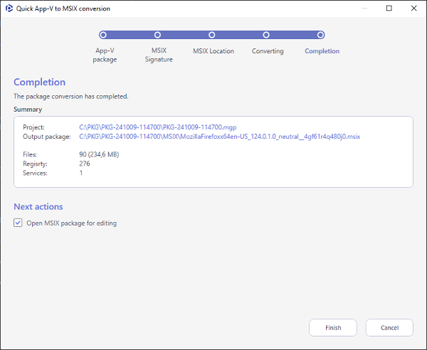Click the Summary label
Viewport: 427px width, 350px height.
coord(28,110)
